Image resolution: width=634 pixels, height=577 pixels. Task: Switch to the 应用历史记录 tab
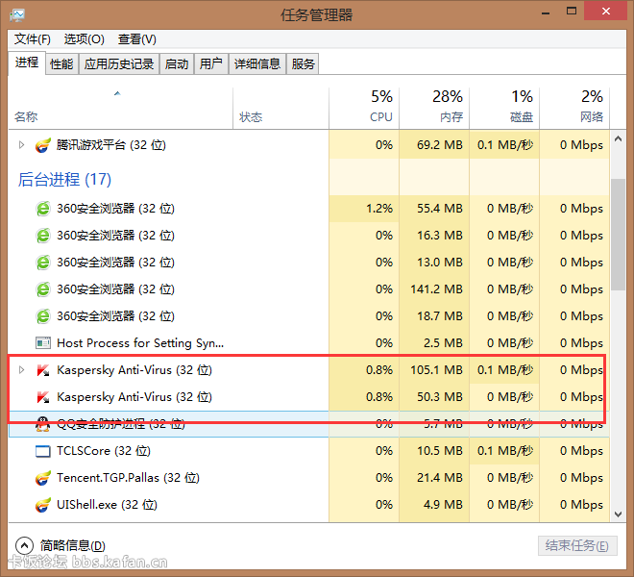coord(119,64)
